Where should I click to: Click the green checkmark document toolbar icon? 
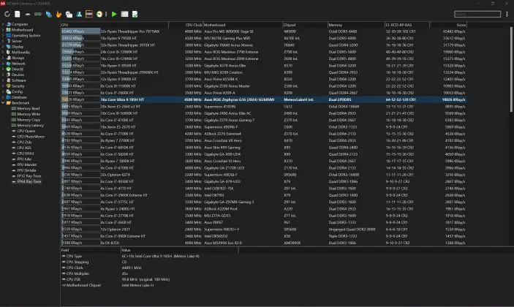[x=135, y=14]
